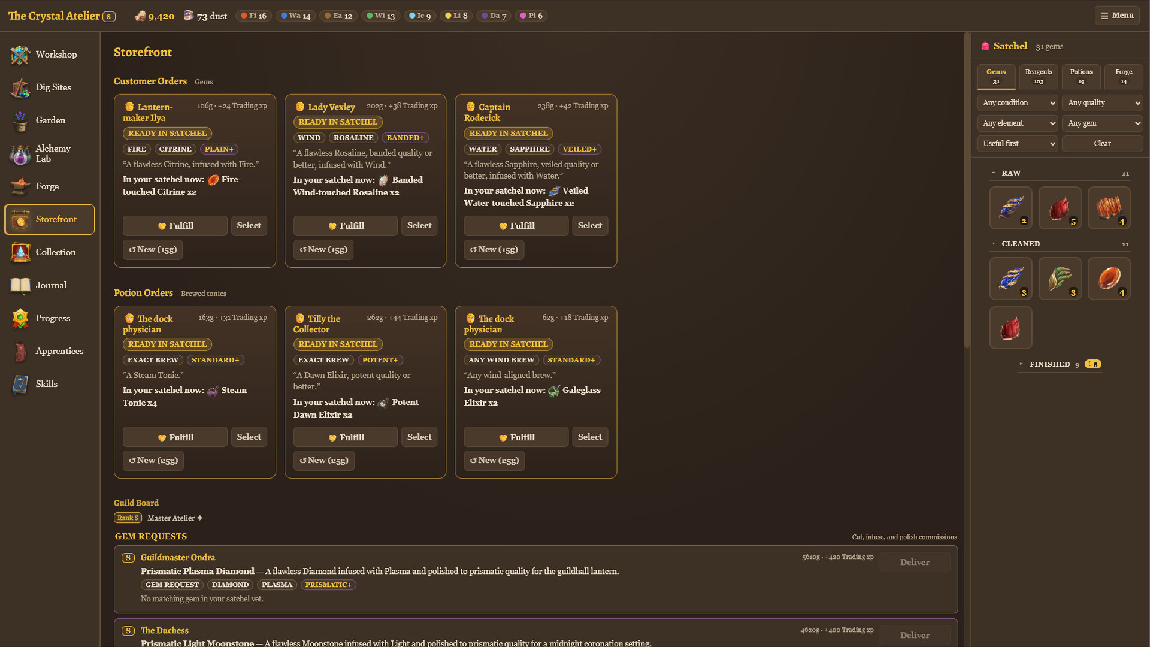Reroll Lantern-maker Ilya's order with New (15g)

pos(153,250)
